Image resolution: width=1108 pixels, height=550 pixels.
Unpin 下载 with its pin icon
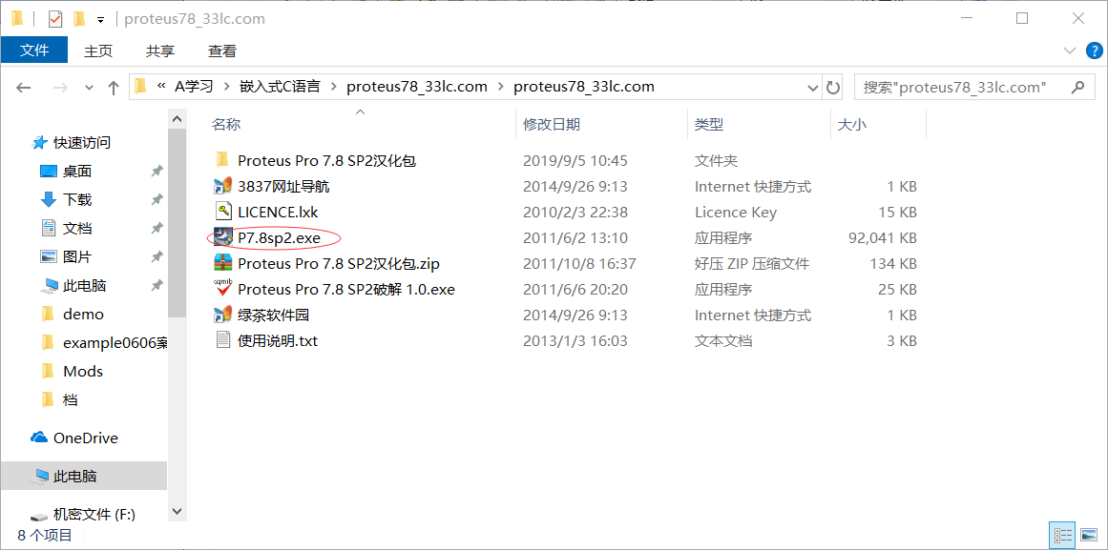pos(157,200)
